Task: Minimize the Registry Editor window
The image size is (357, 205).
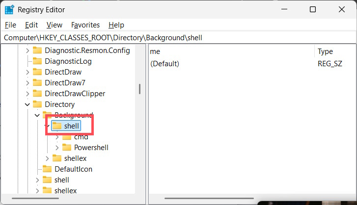Action: click(x=284, y=9)
